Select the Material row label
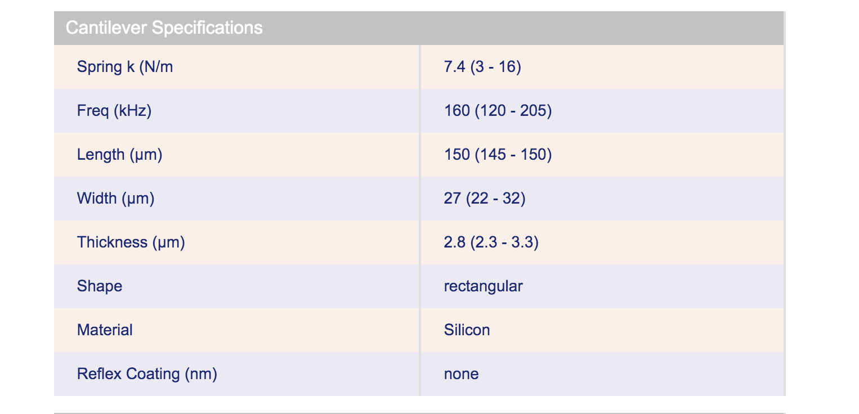 click(105, 330)
